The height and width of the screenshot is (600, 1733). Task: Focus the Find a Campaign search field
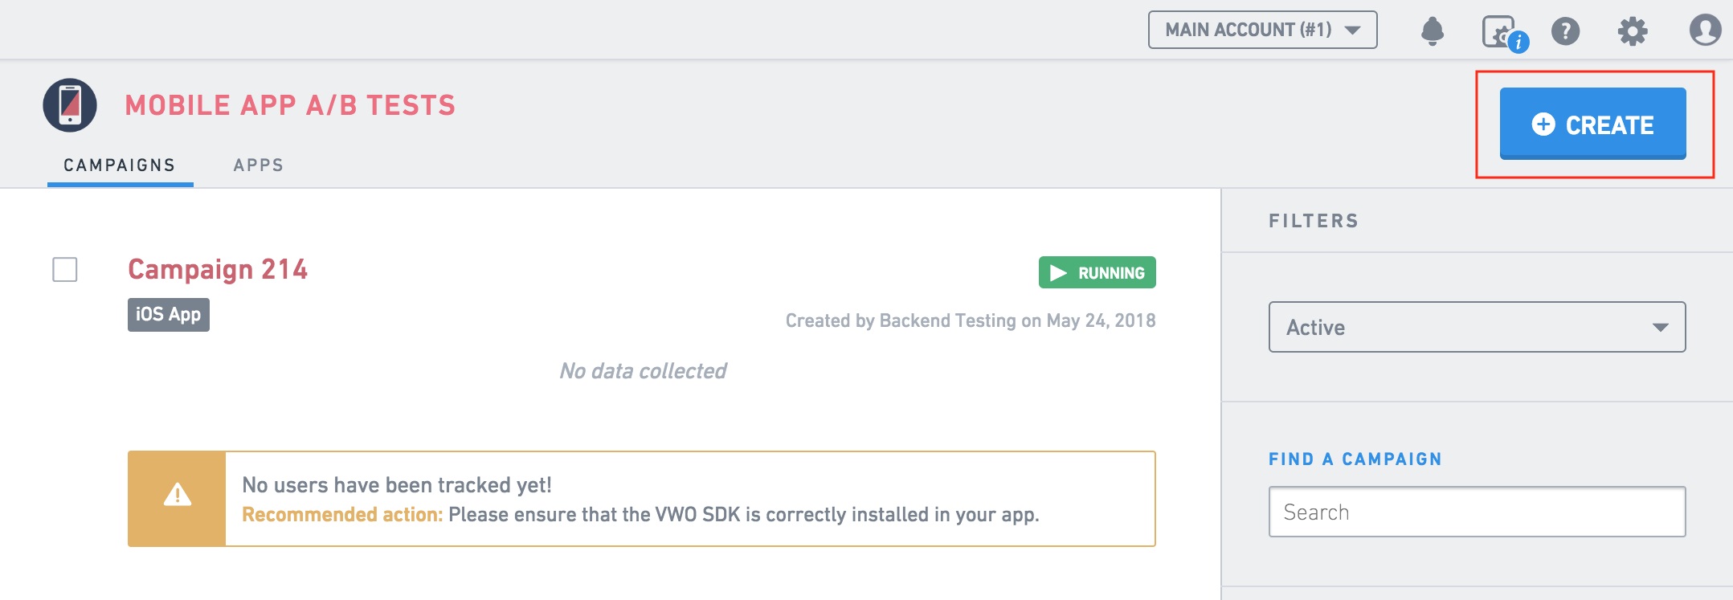tap(1476, 512)
